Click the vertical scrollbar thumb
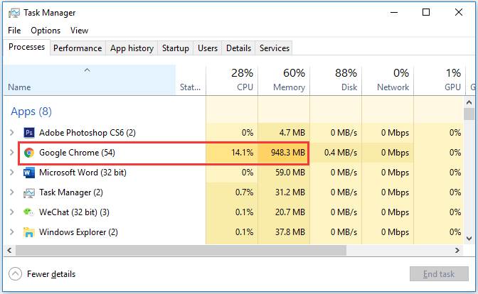The width and height of the screenshot is (478, 294). coord(469,114)
